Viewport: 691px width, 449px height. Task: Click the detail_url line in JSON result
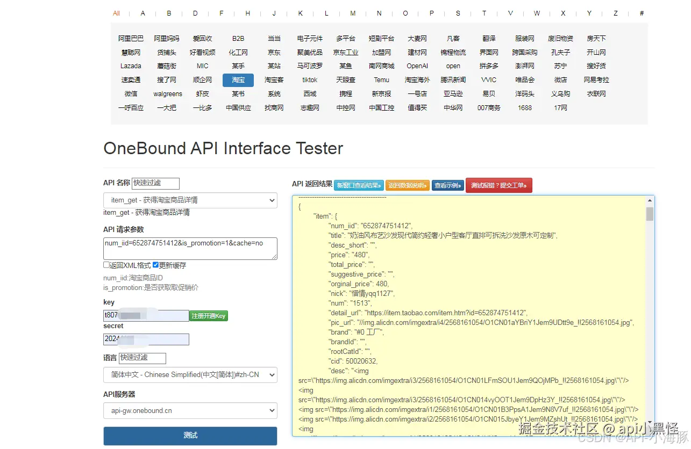click(x=428, y=313)
